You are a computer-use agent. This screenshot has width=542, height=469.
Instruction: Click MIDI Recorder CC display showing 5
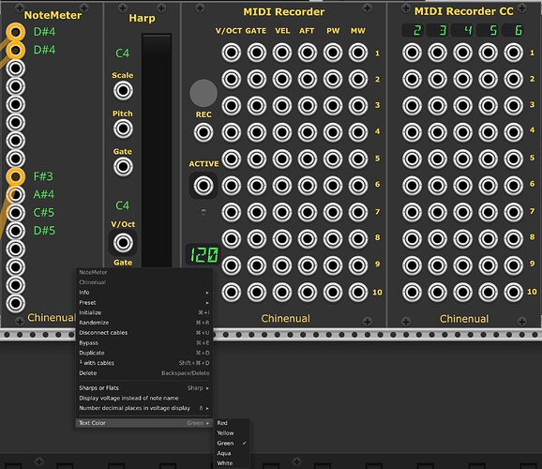[488, 30]
